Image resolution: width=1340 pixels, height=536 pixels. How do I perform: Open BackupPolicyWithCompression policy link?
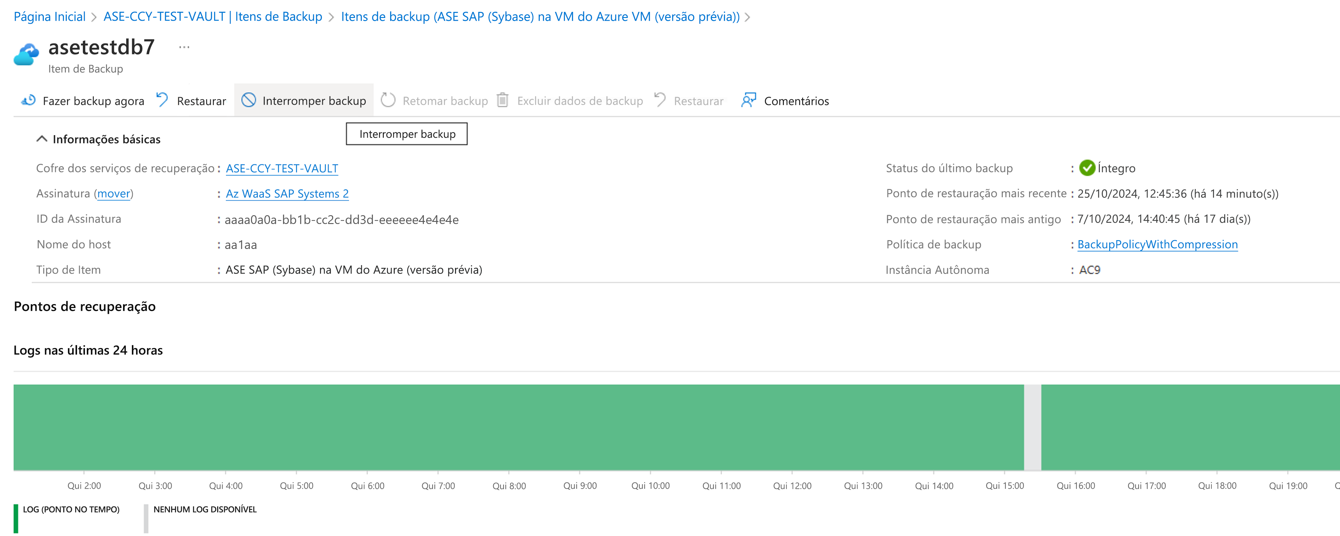tap(1157, 244)
